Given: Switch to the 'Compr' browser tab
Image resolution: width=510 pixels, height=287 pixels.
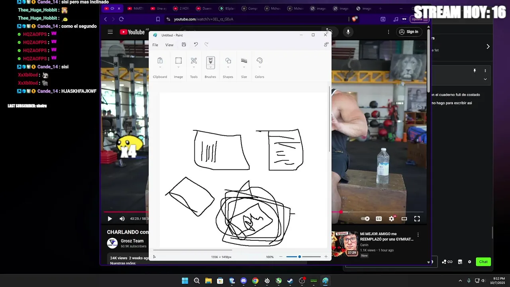Looking at the screenshot, I should [x=250, y=8].
